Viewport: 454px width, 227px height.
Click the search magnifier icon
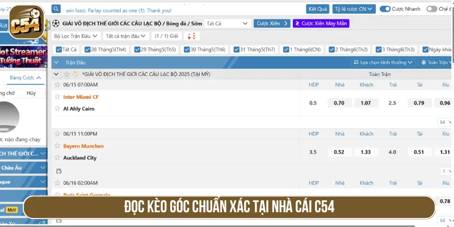[x=56, y=9]
